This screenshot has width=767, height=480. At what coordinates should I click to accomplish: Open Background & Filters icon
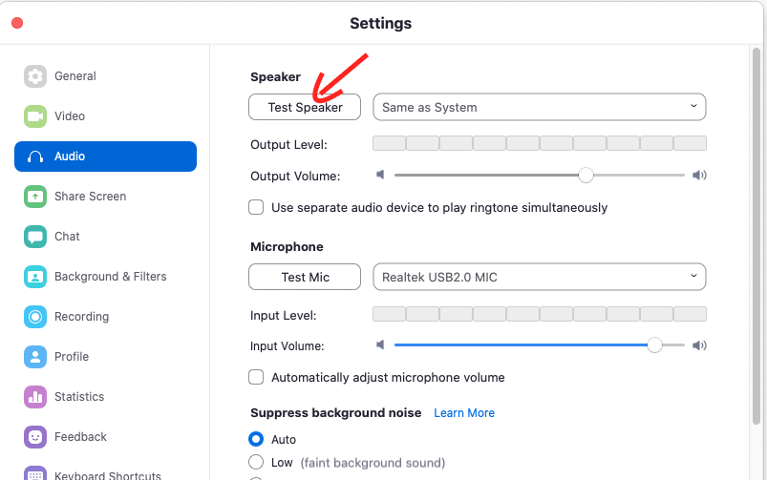tap(35, 277)
